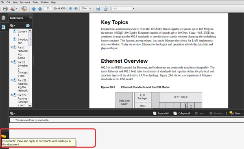The width and height of the screenshot is (244, 149).
Task: Click the Next comment button
Action: click(x=200, y=113)
